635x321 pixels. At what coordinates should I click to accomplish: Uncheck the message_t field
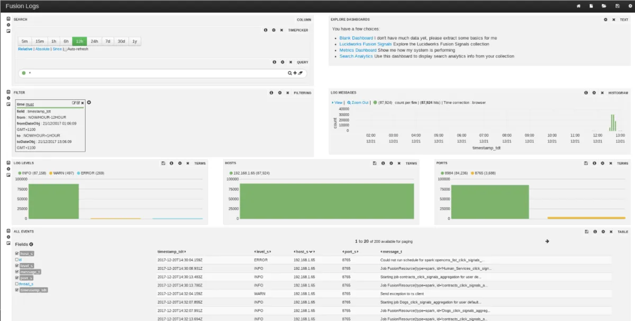click(x=16, y=272)
